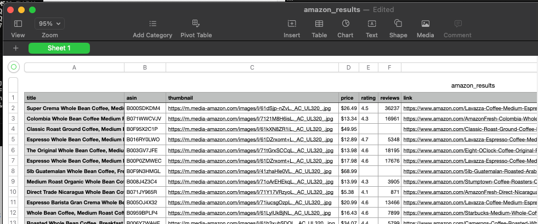Click the Add Category icon
Image resolution: width=538 pixels, height=224 pixels.
[x=152, y=24]
